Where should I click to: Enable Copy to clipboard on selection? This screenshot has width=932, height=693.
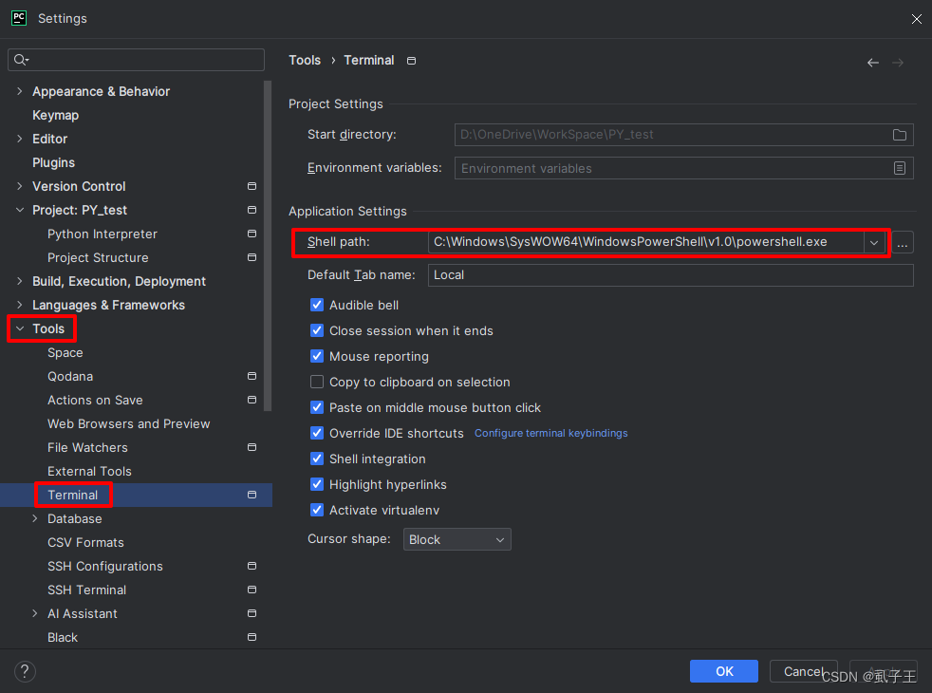pos(317,382)
